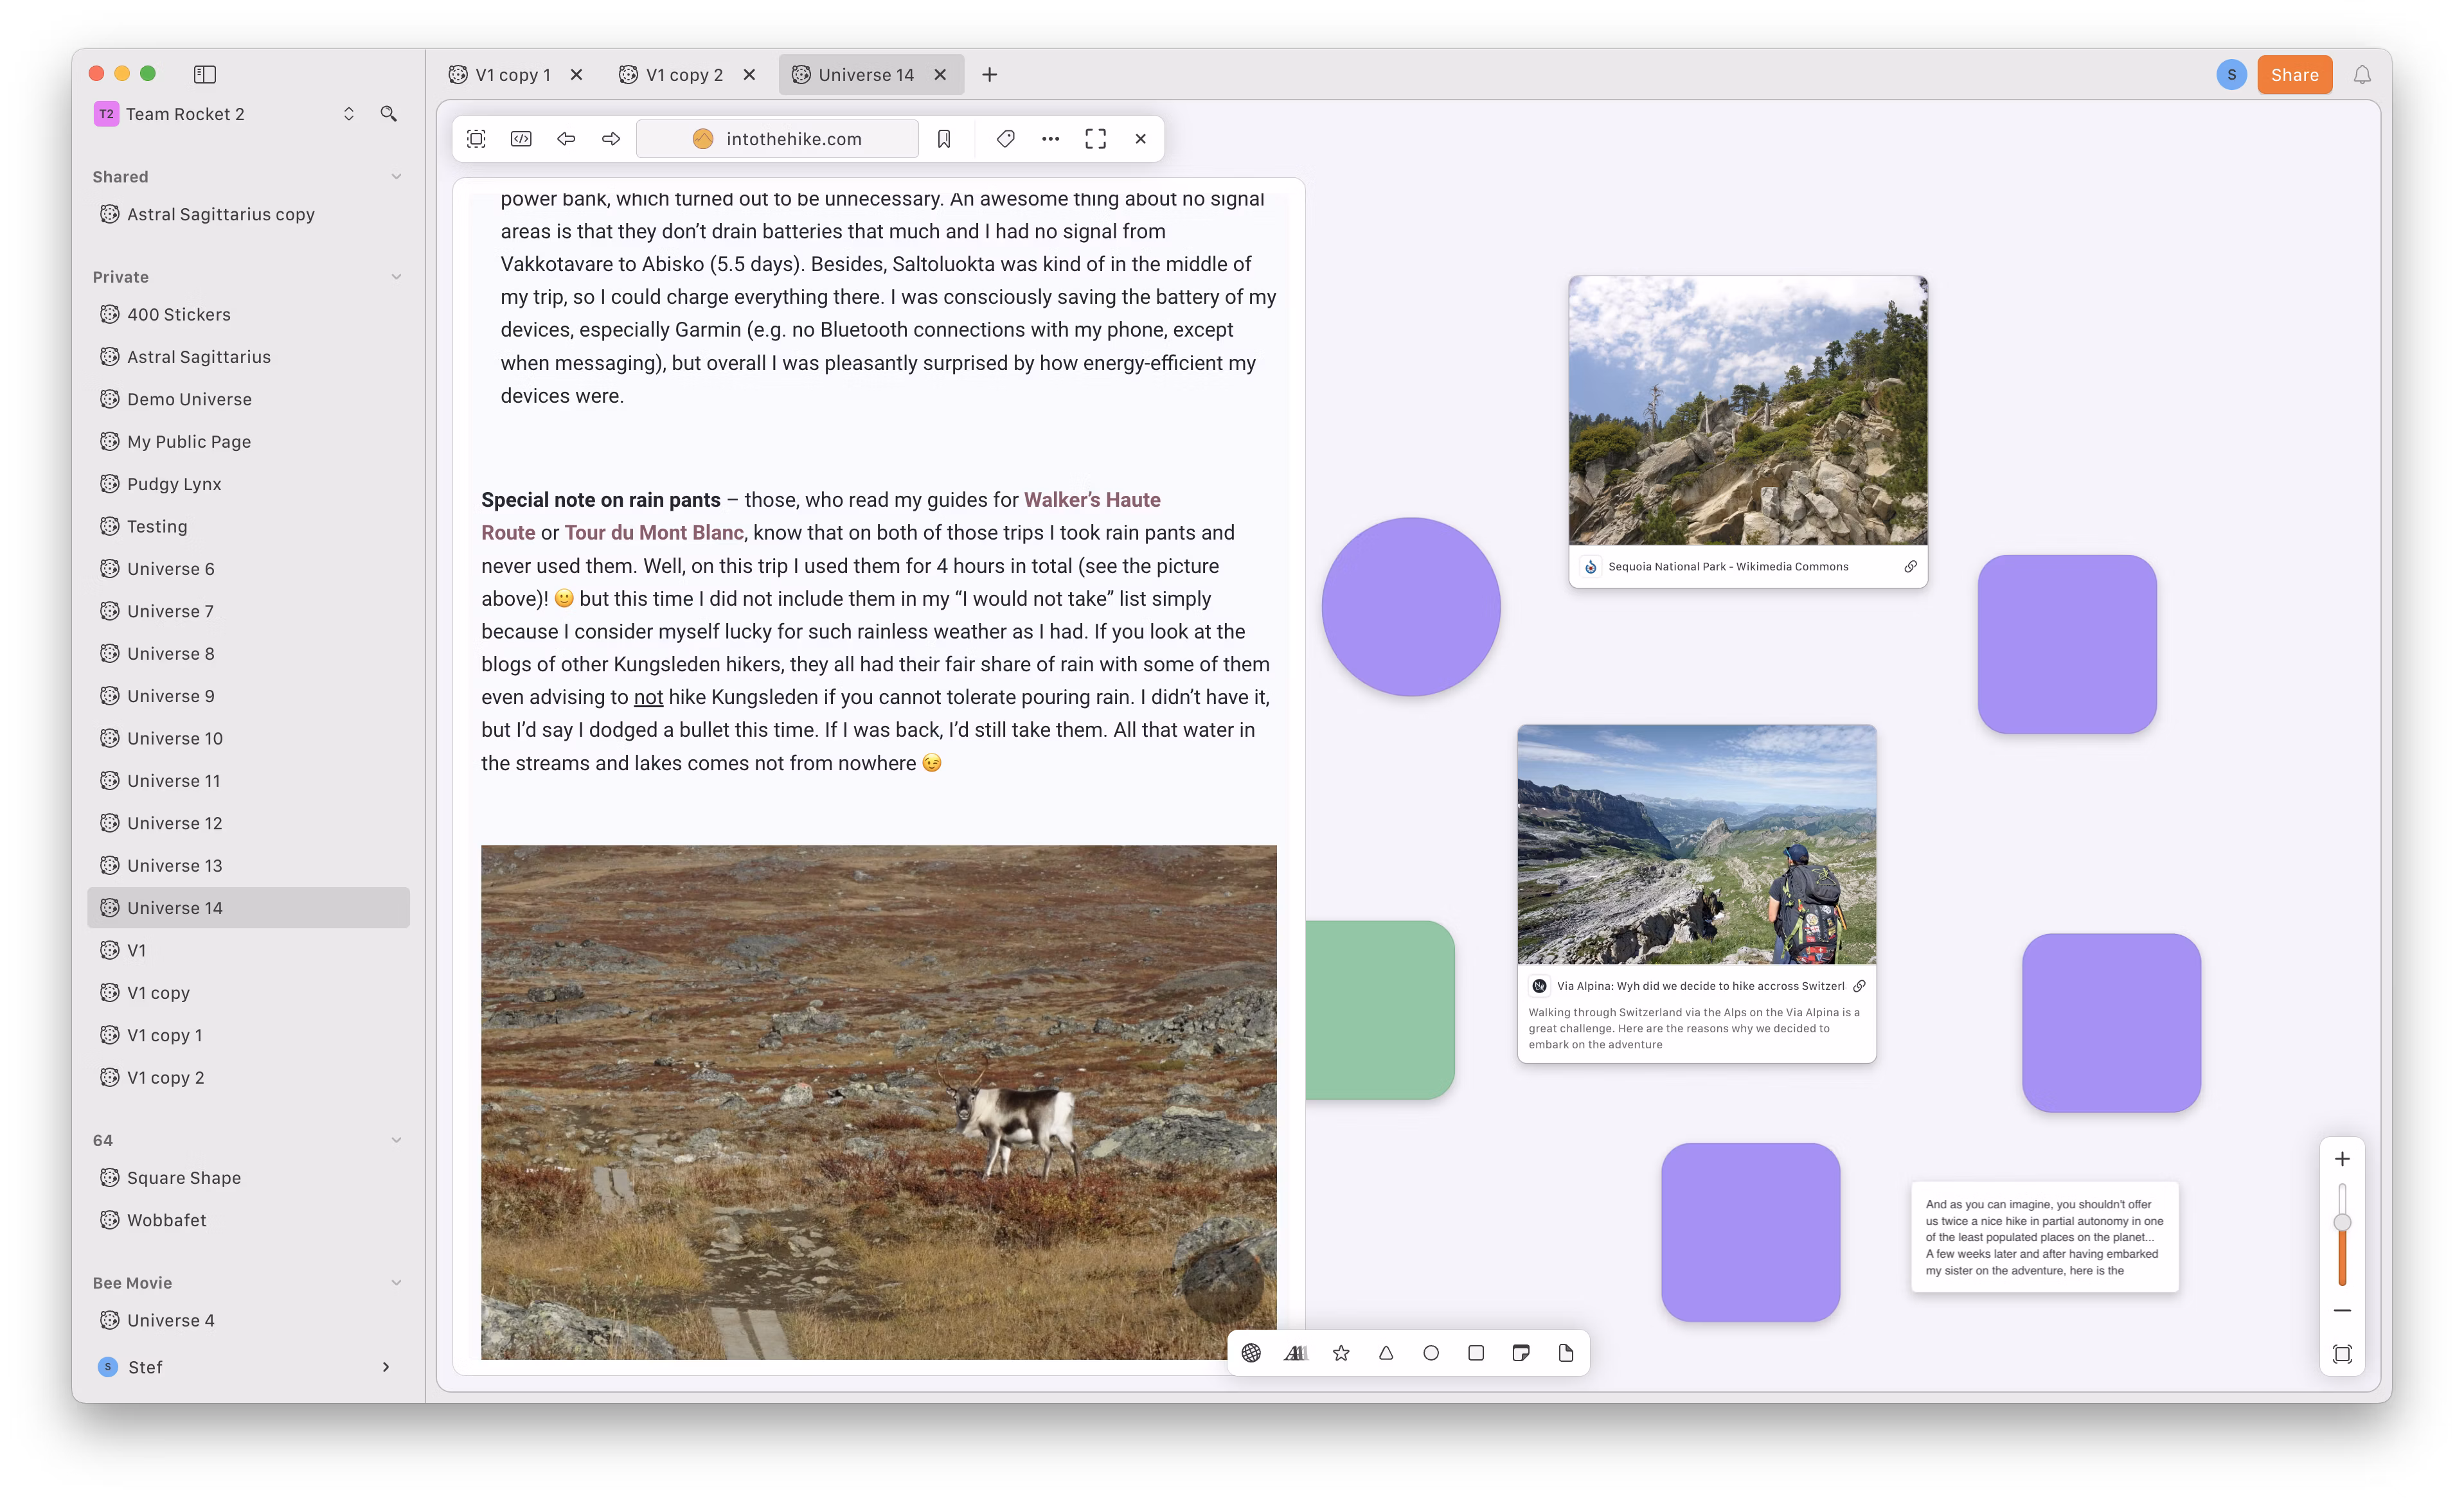Collapse the Shared section
Viewport: 2464px width, 1498px height.
pyautogui.click(x=396, y=177)
